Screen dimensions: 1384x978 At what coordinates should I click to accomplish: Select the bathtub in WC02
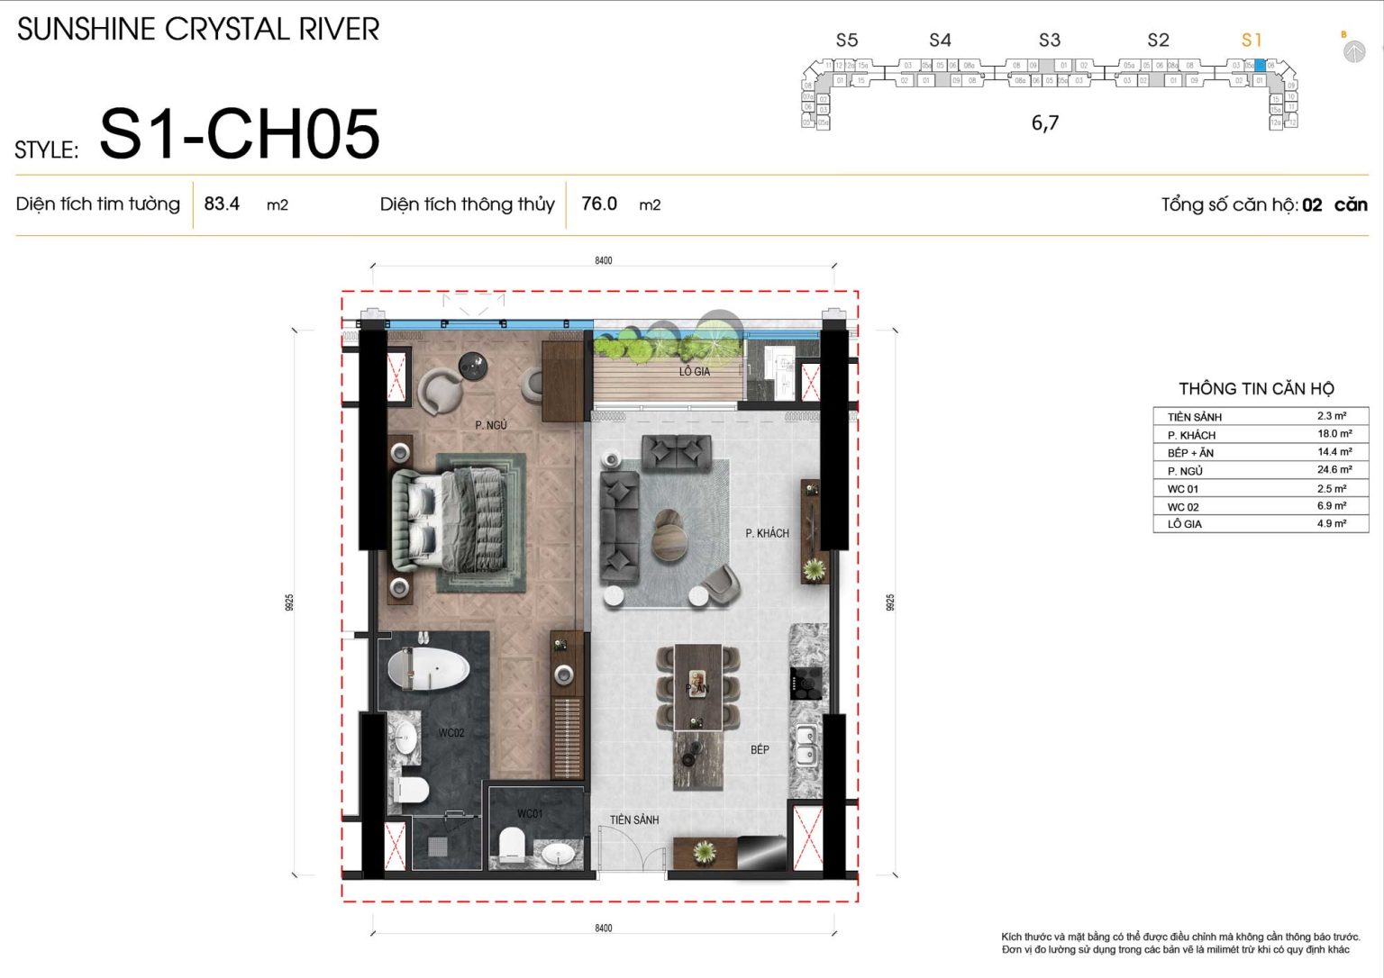click(x=428, y=670)
